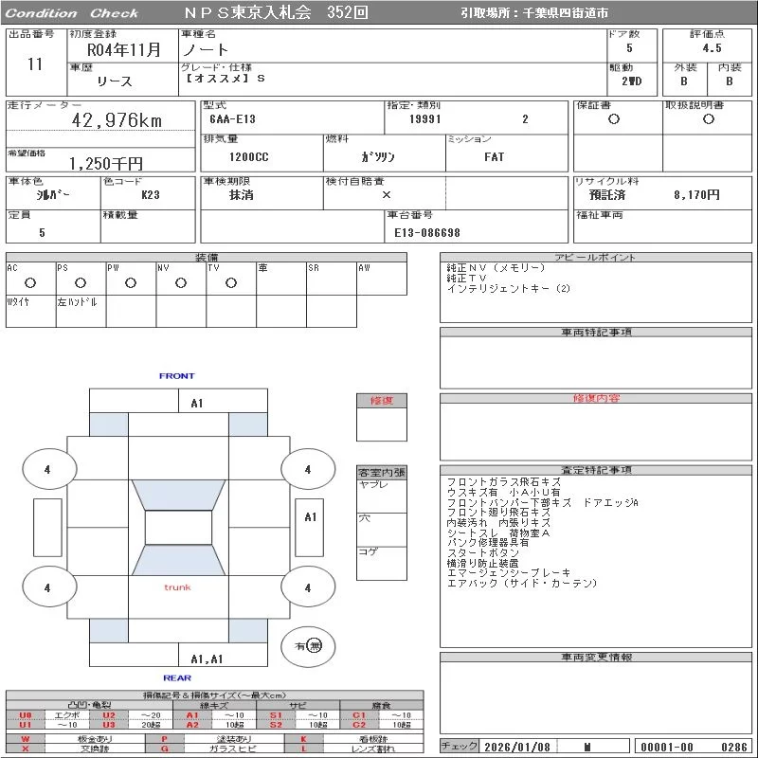Select the G ガラスヒビ legend entry
This screenshot has height=758, width=758.
pyautogui.click(x=215, y=749)
